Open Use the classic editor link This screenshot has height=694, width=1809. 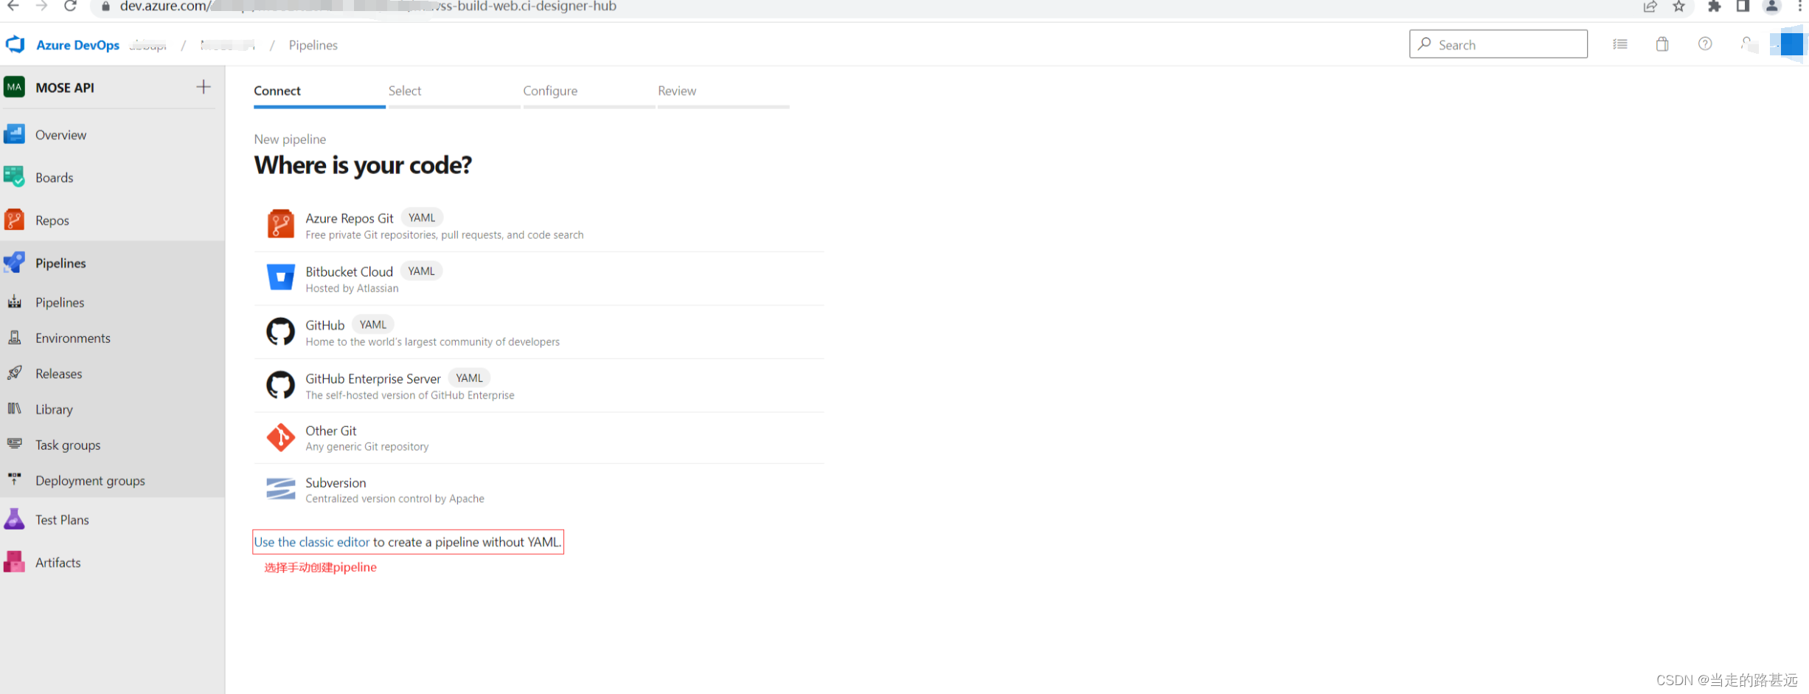click(x=311, y=541)
